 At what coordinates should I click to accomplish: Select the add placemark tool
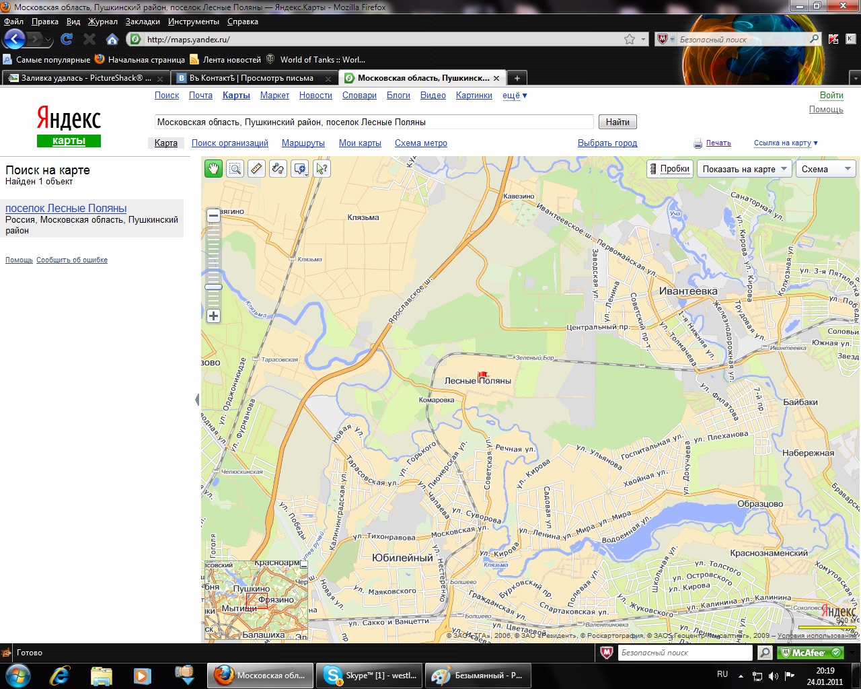tap(300, 168)
